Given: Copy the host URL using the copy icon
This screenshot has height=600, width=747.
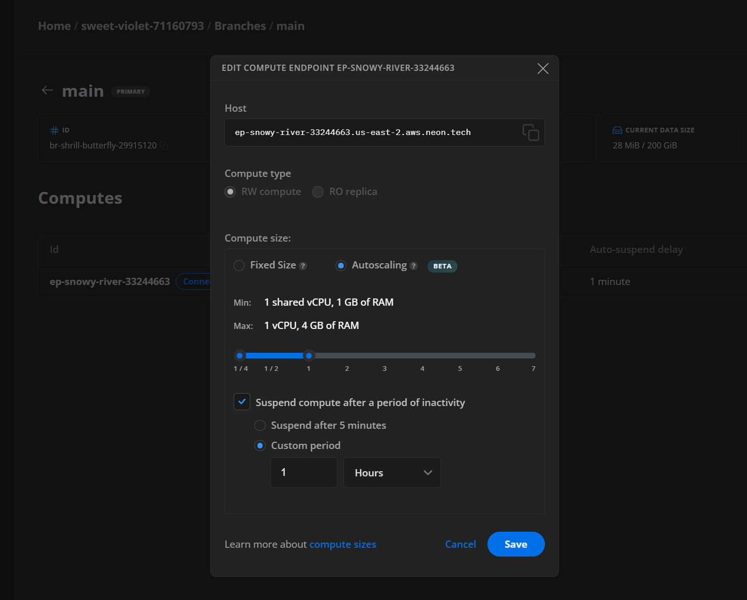Looking at the screenshot, I should tap(531, 132).
